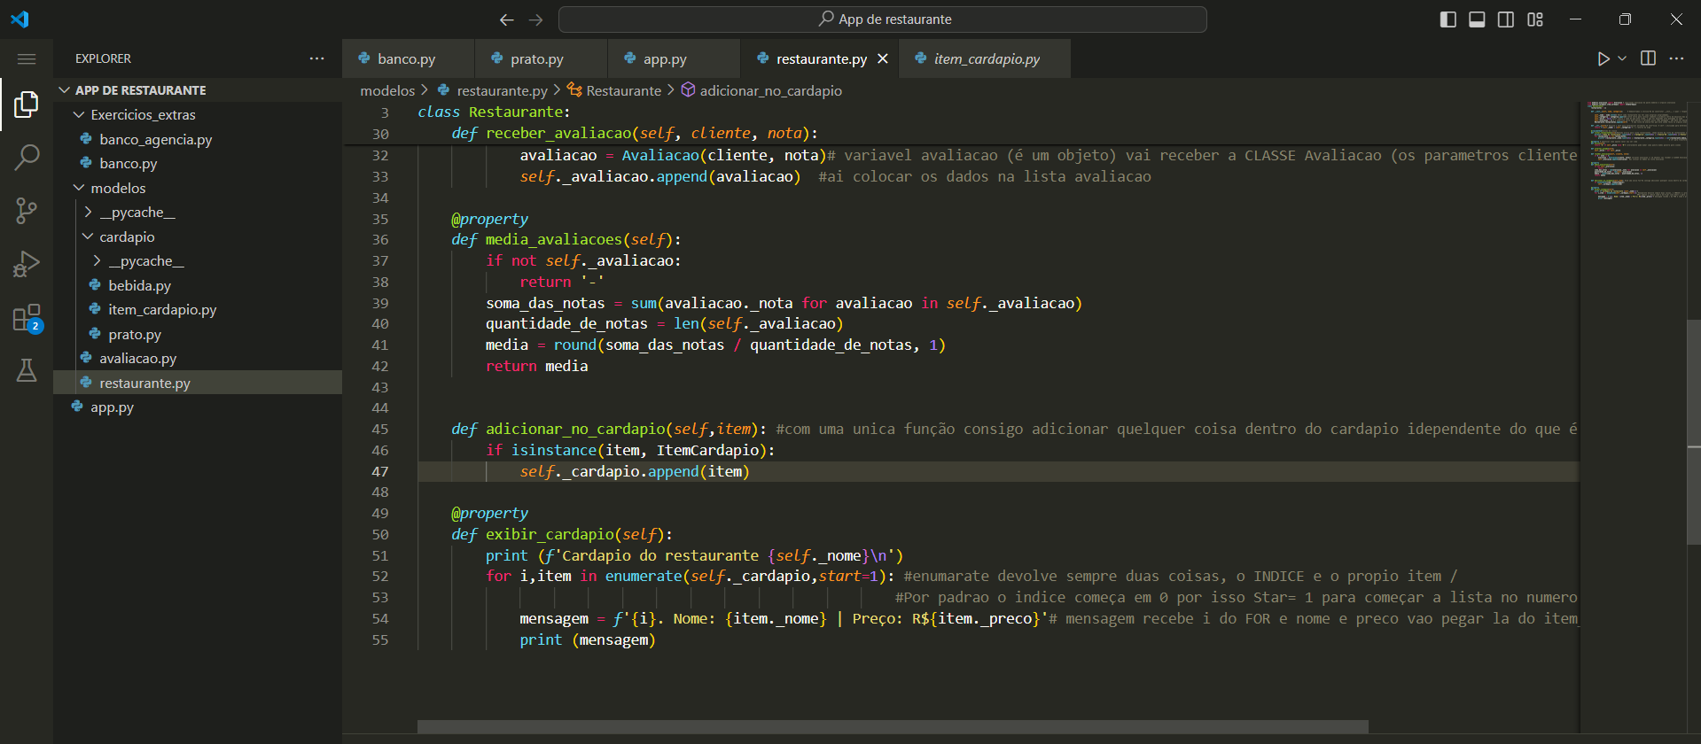Image resolution: width=1701 pixels, height=744 pixels.
Task: Click the sticky class Restaurante header line
Action: [494, 112]
